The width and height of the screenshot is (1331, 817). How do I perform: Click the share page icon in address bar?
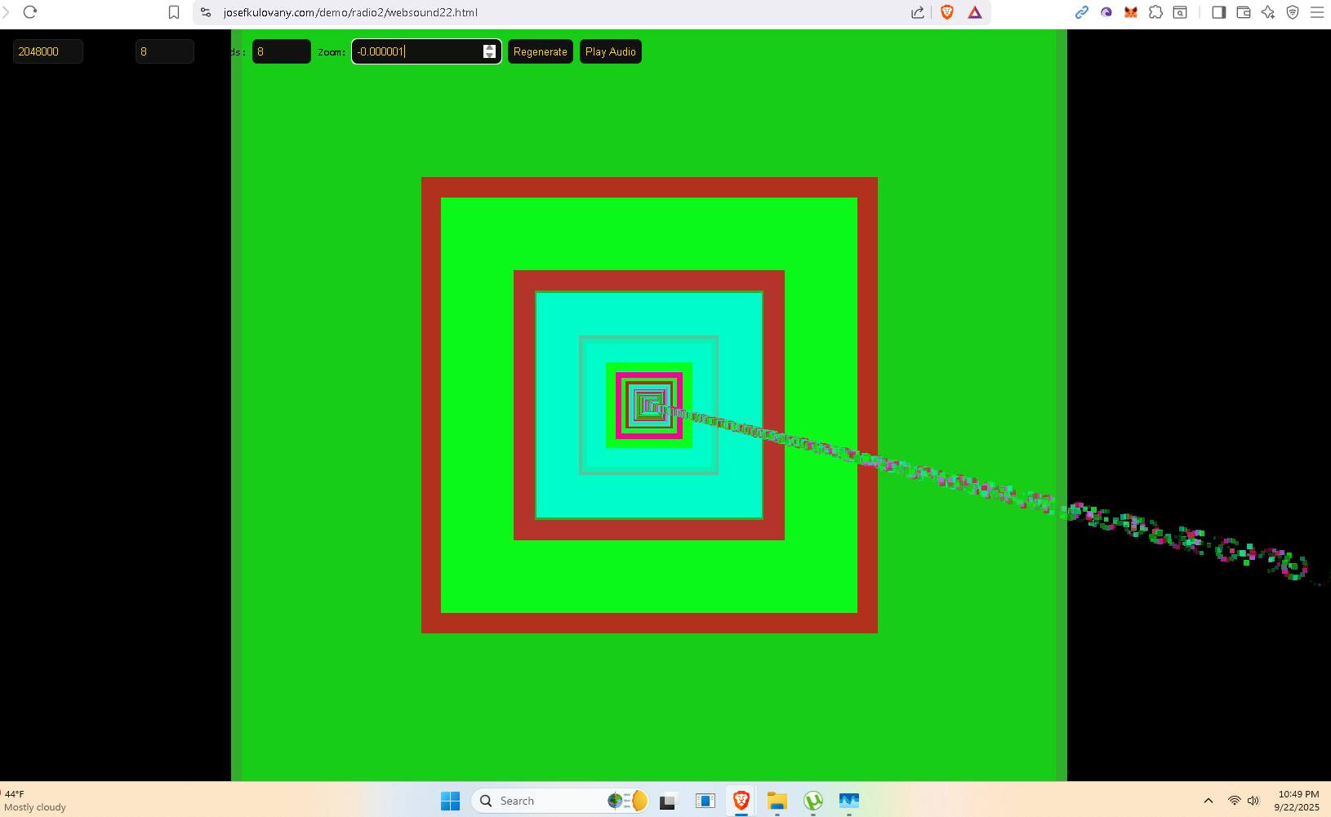coord(918,12)
